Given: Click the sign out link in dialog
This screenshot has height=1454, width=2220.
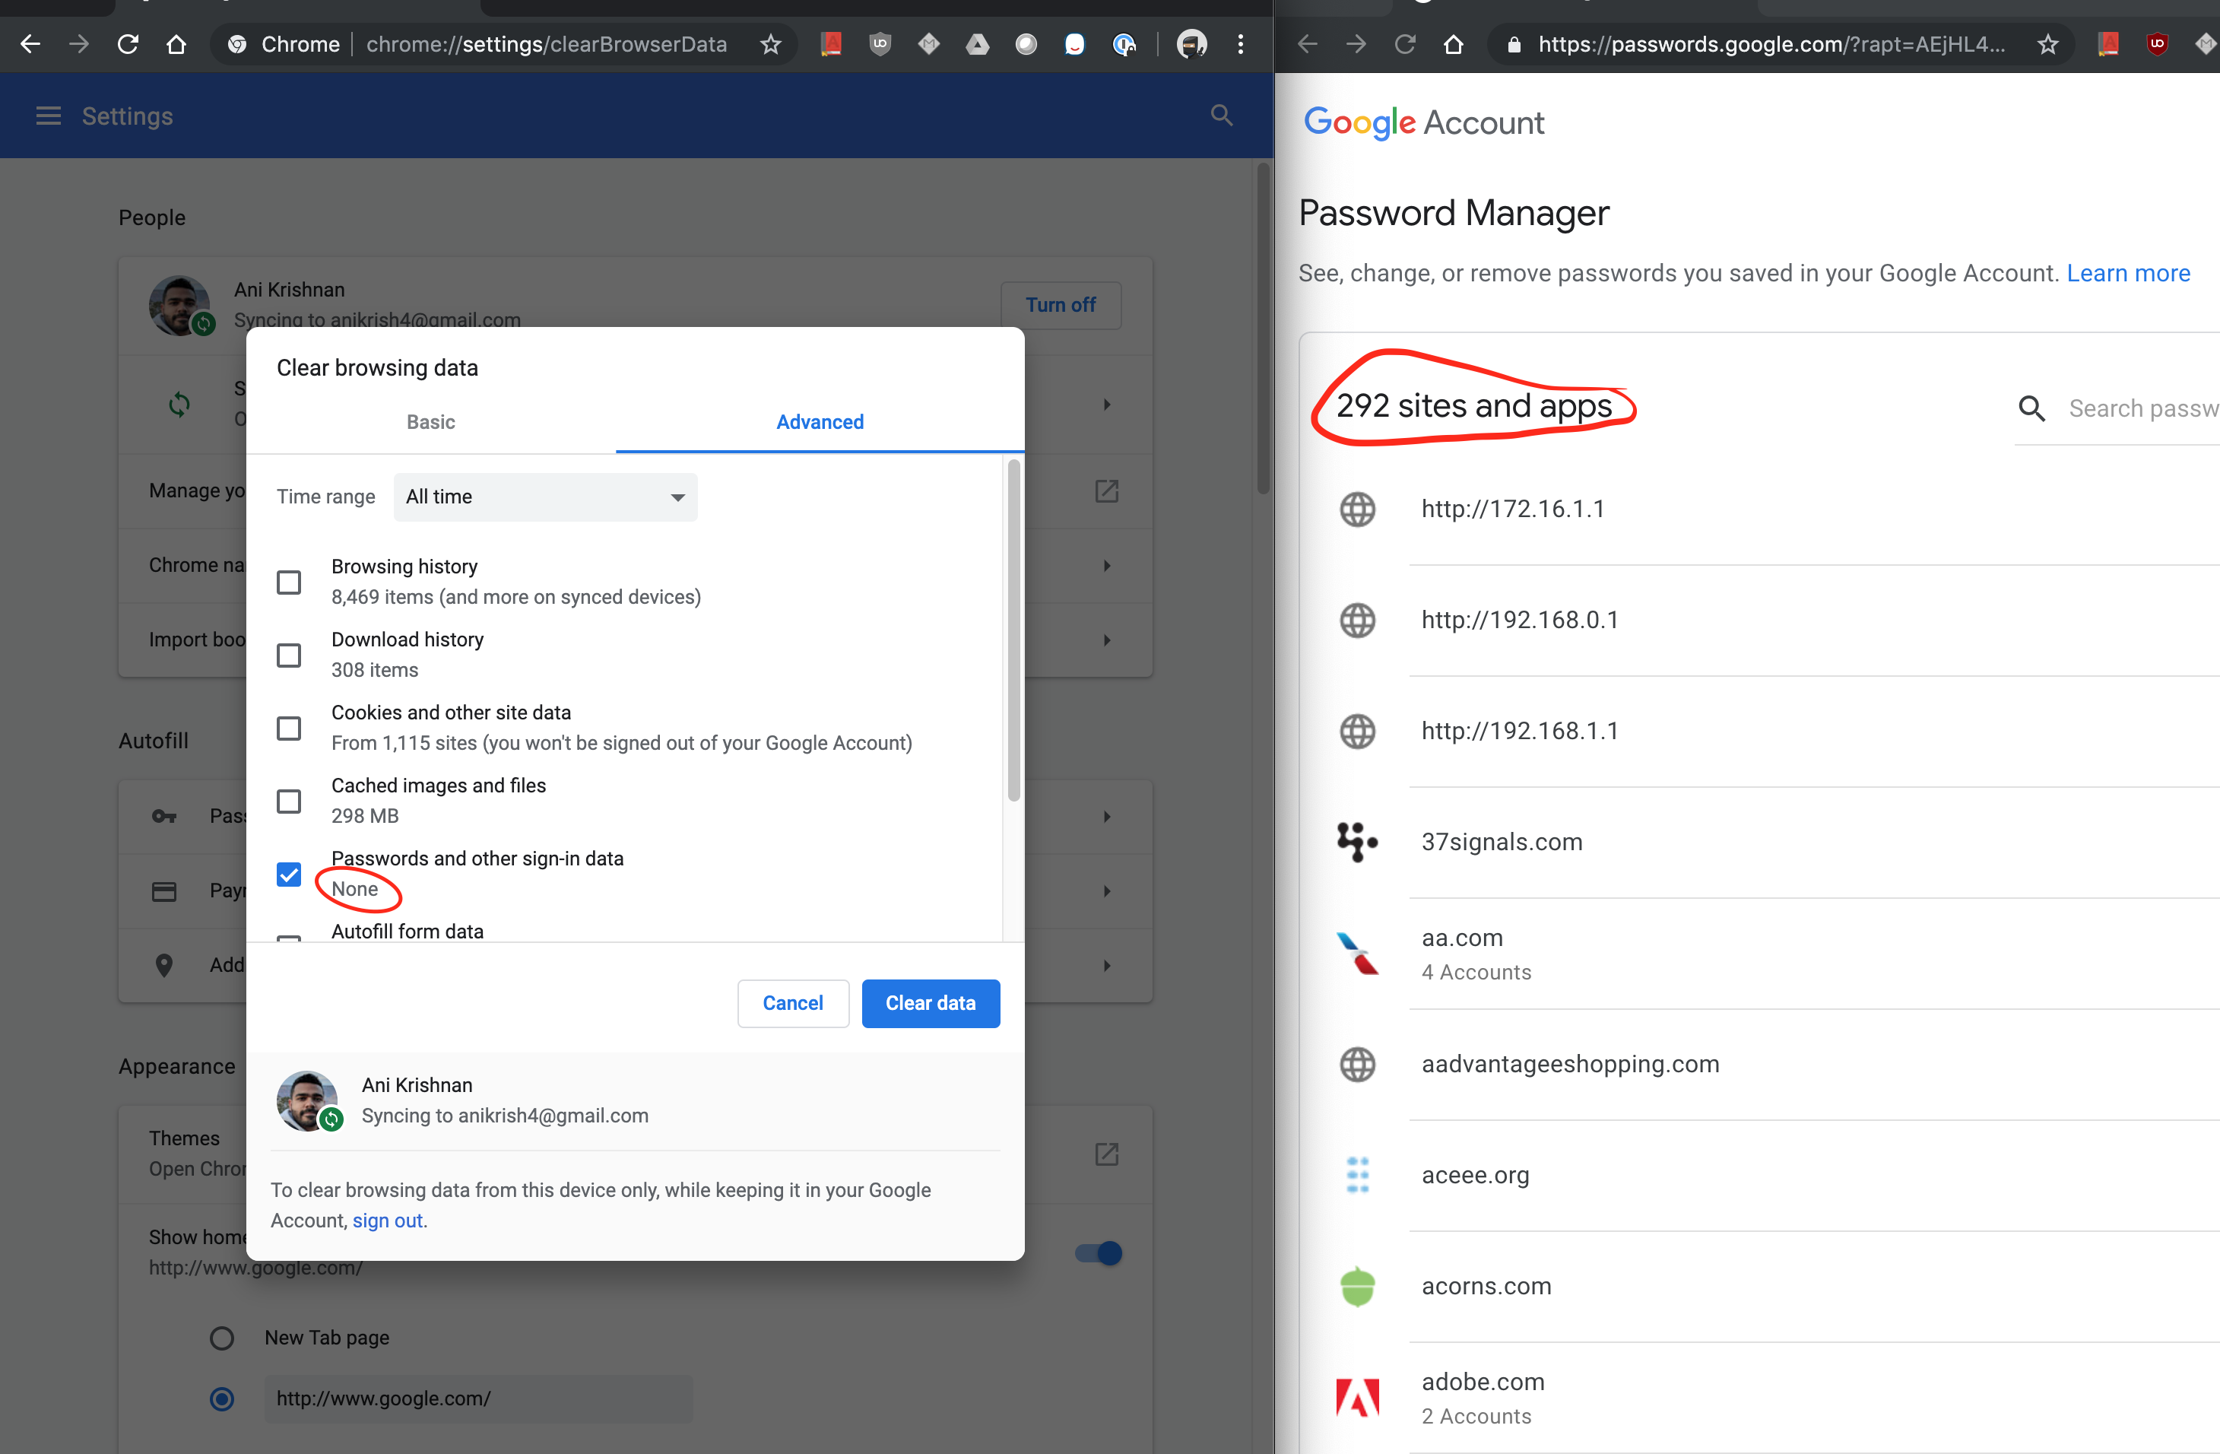Looking at the screenshot, I should click(389, 1221).
